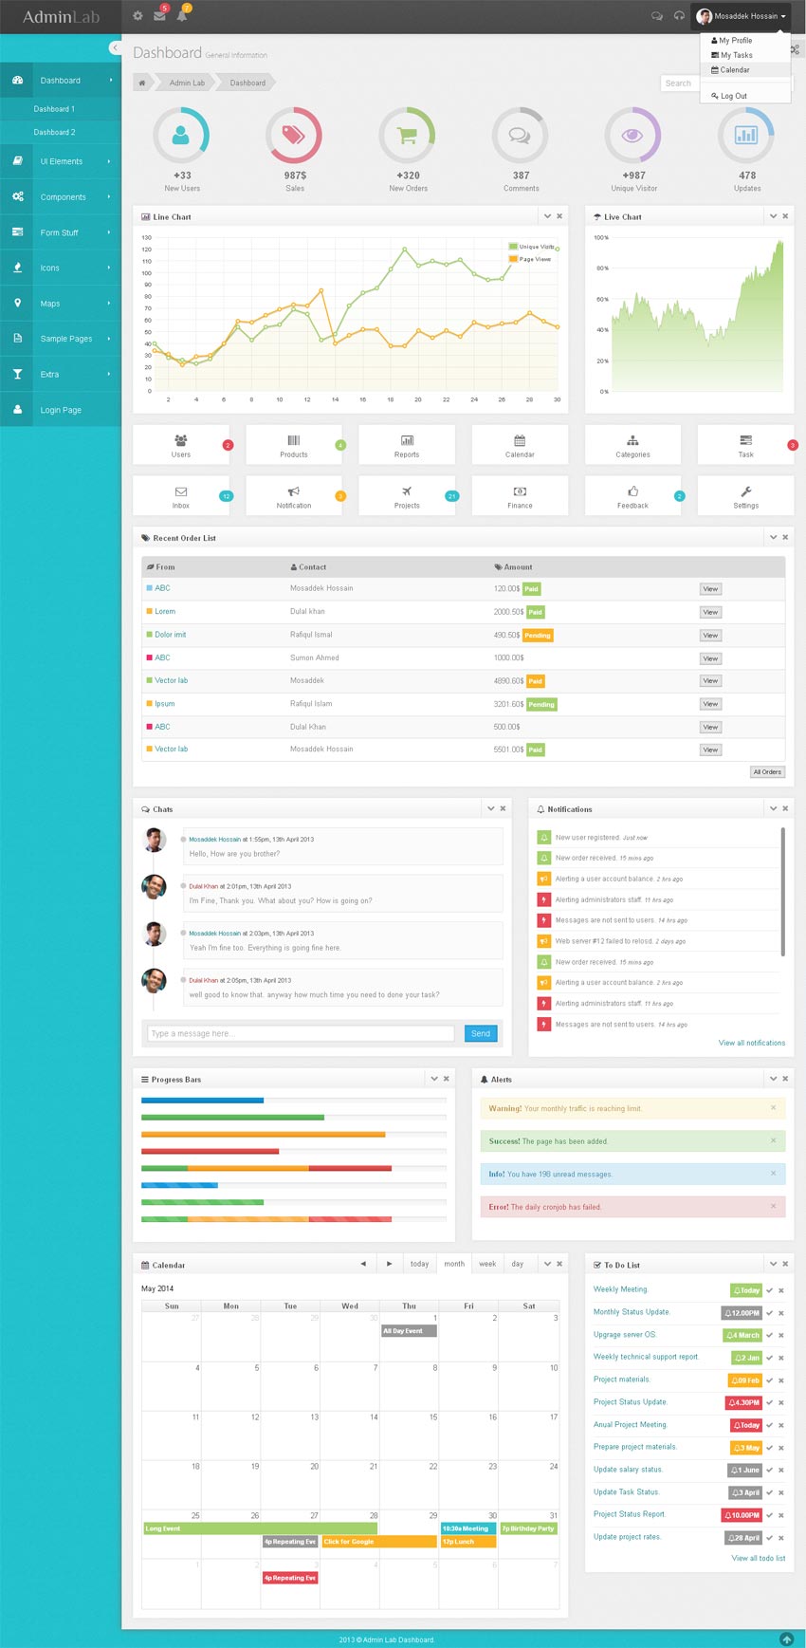This screenshot has height=1648, width=806.
Task: Collapse the Line Chart panel with chevron
Action: [x=548, y=216]
